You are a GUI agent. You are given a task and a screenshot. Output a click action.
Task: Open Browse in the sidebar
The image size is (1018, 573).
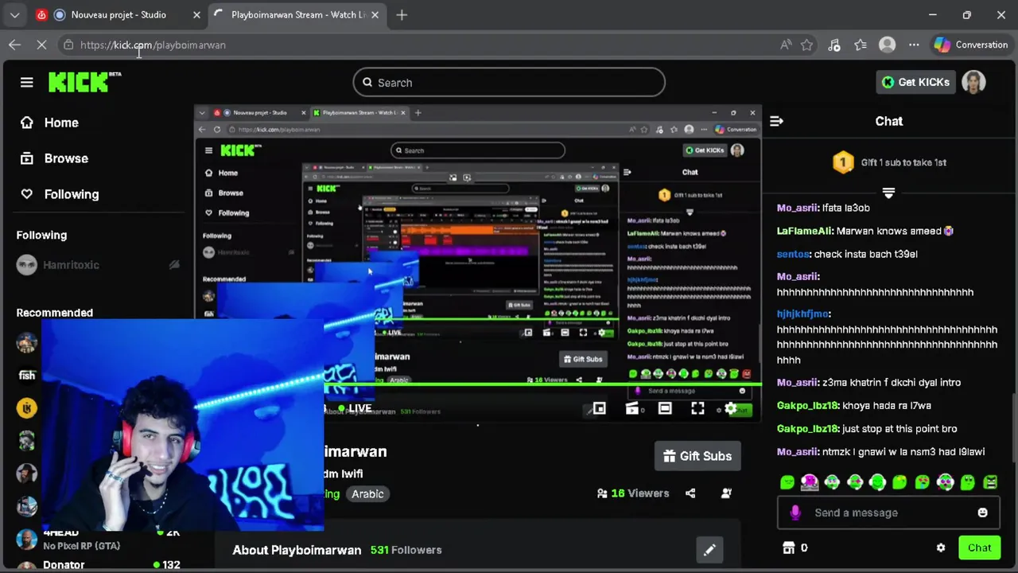(x=54, y=158)
